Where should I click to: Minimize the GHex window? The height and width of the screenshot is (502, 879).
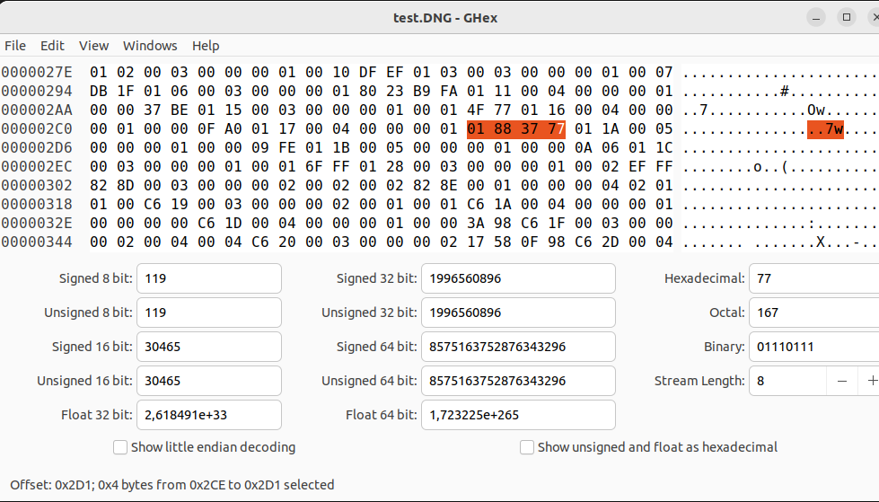[815, 17]
